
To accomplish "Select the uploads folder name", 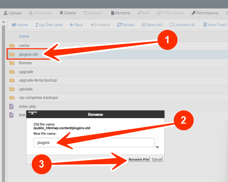I will [26, 89].
